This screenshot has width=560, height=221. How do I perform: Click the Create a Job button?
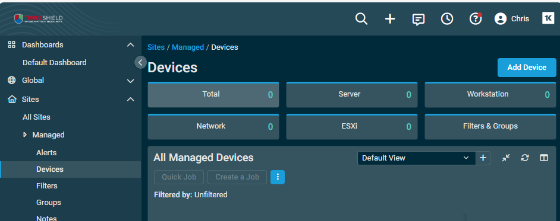pyautogui.click(x=237, y=177)
